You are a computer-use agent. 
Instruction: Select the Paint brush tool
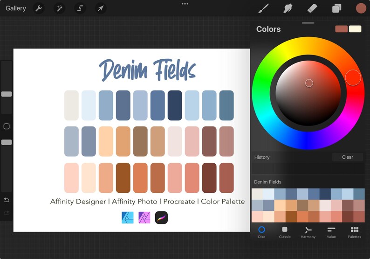click(x=264, y=8)
